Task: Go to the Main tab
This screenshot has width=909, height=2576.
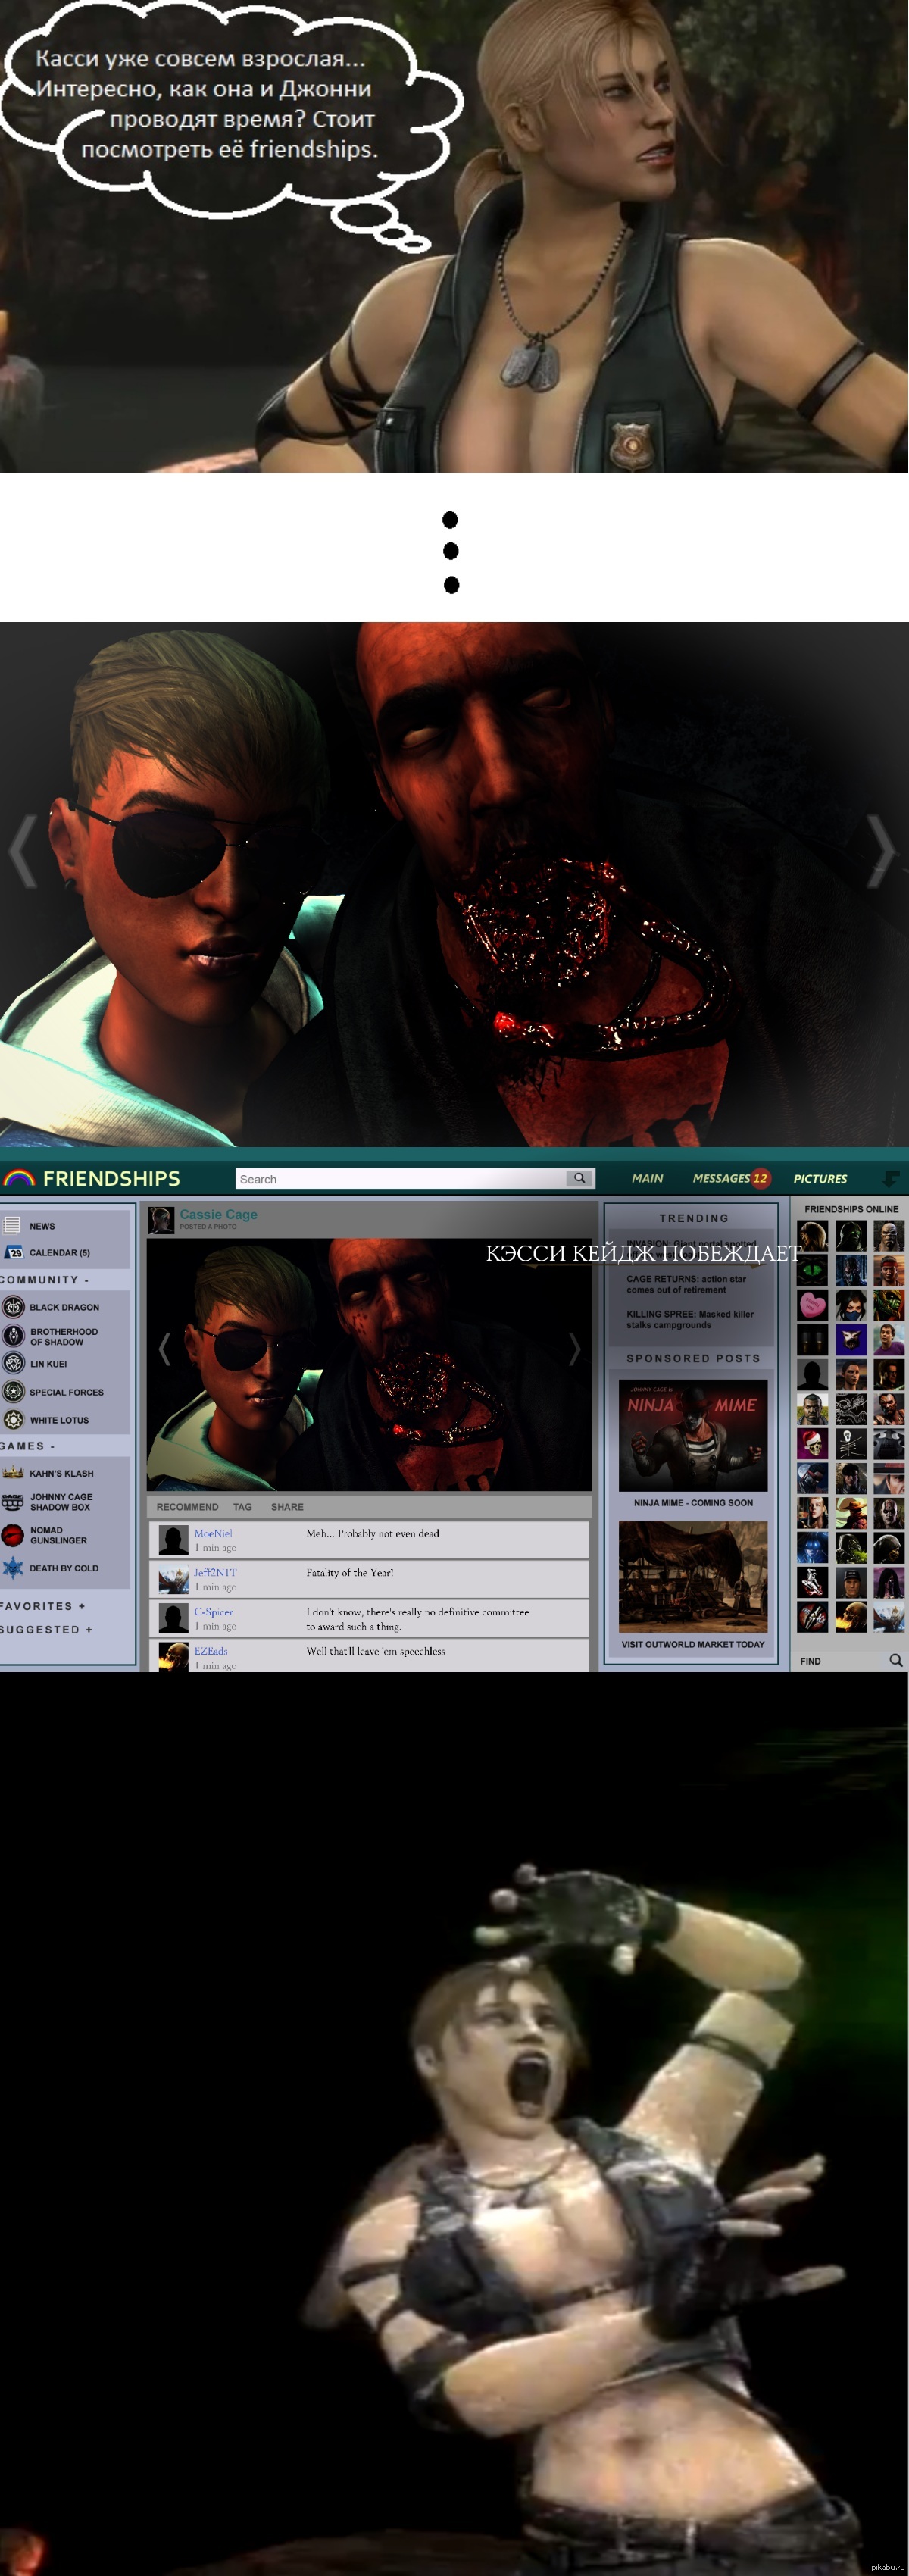Action: tap(647, 1178)
